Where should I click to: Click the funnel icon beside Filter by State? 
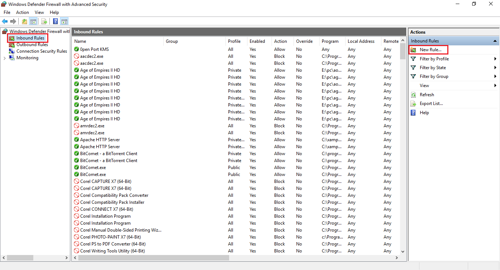pyautogui.click(x=414, y=68)
